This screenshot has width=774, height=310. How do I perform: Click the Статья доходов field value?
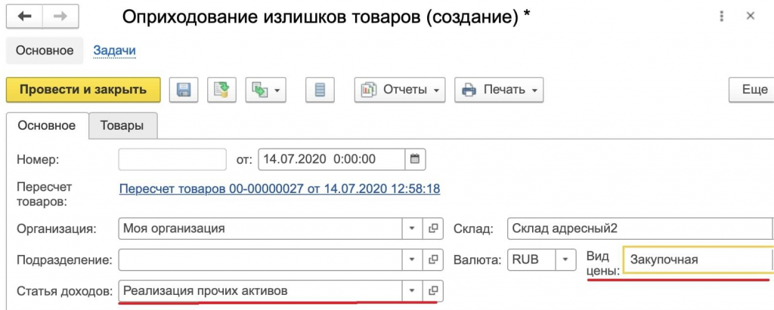261,291
